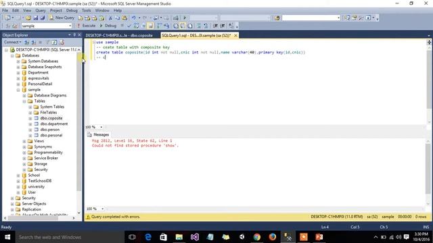Click the Save All icon

(43, 18)
